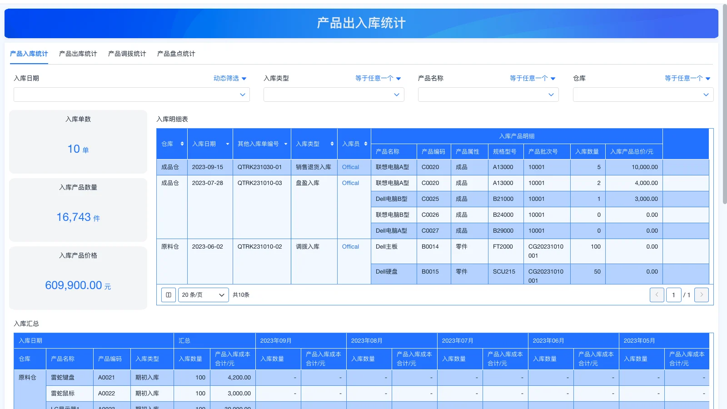The height and width of the screenshot is (409, 727).
Task: Open Offical link in the 2023-06-02 row
Action: click(350, 246)
